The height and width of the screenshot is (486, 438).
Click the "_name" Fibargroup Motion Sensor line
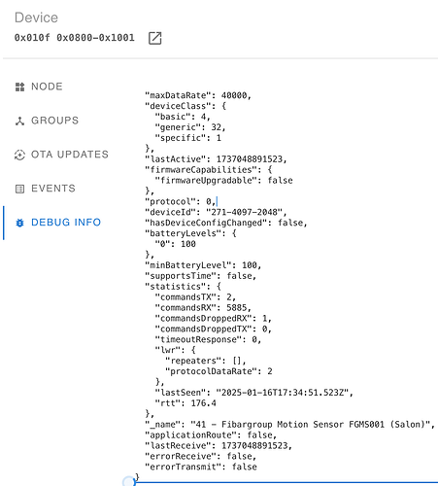pyautogui.click(x=289, y=425)
